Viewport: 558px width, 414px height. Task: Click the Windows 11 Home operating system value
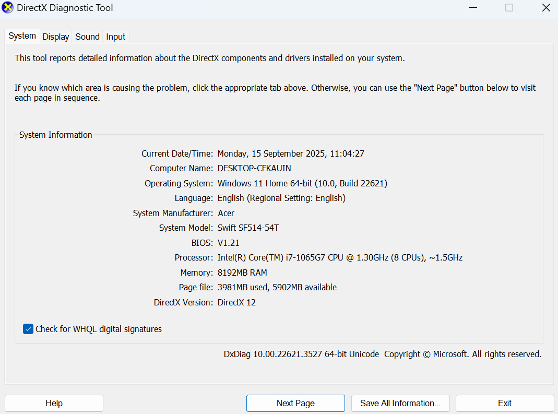[x=302, y=183]
